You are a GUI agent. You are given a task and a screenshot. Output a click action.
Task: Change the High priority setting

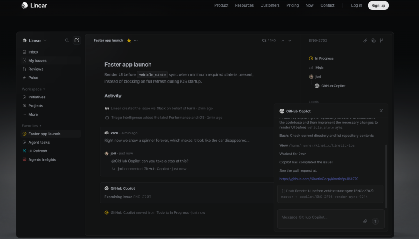(x=316, y=67)
